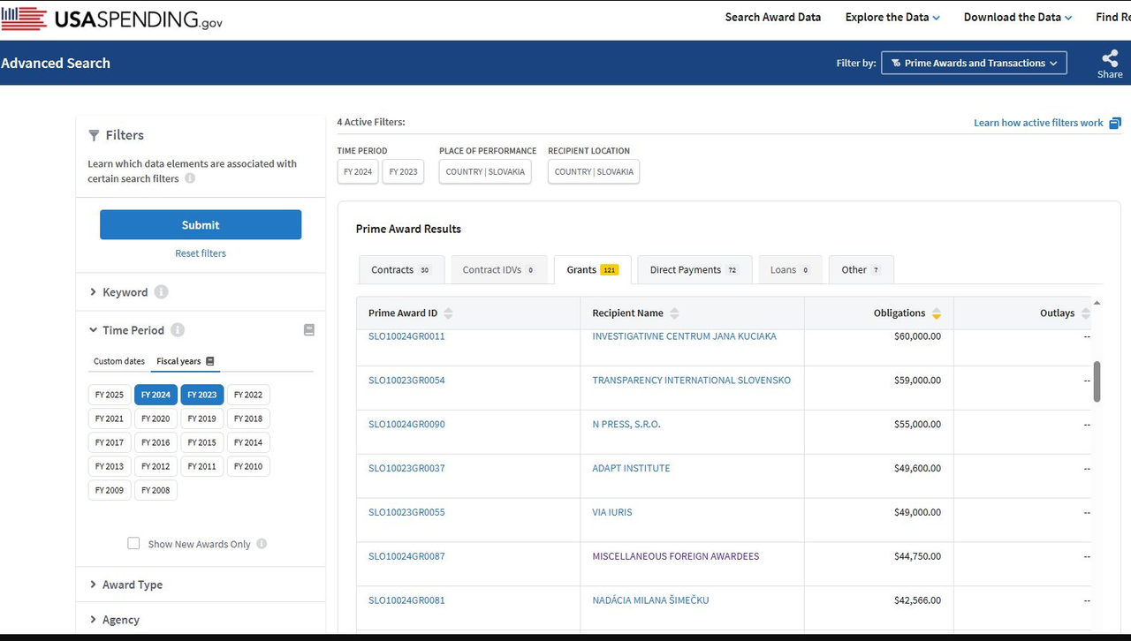Click the Filters funnel icon
Image resolution: width=1131 pixels, height=641 pixels.
pos(94,135)
